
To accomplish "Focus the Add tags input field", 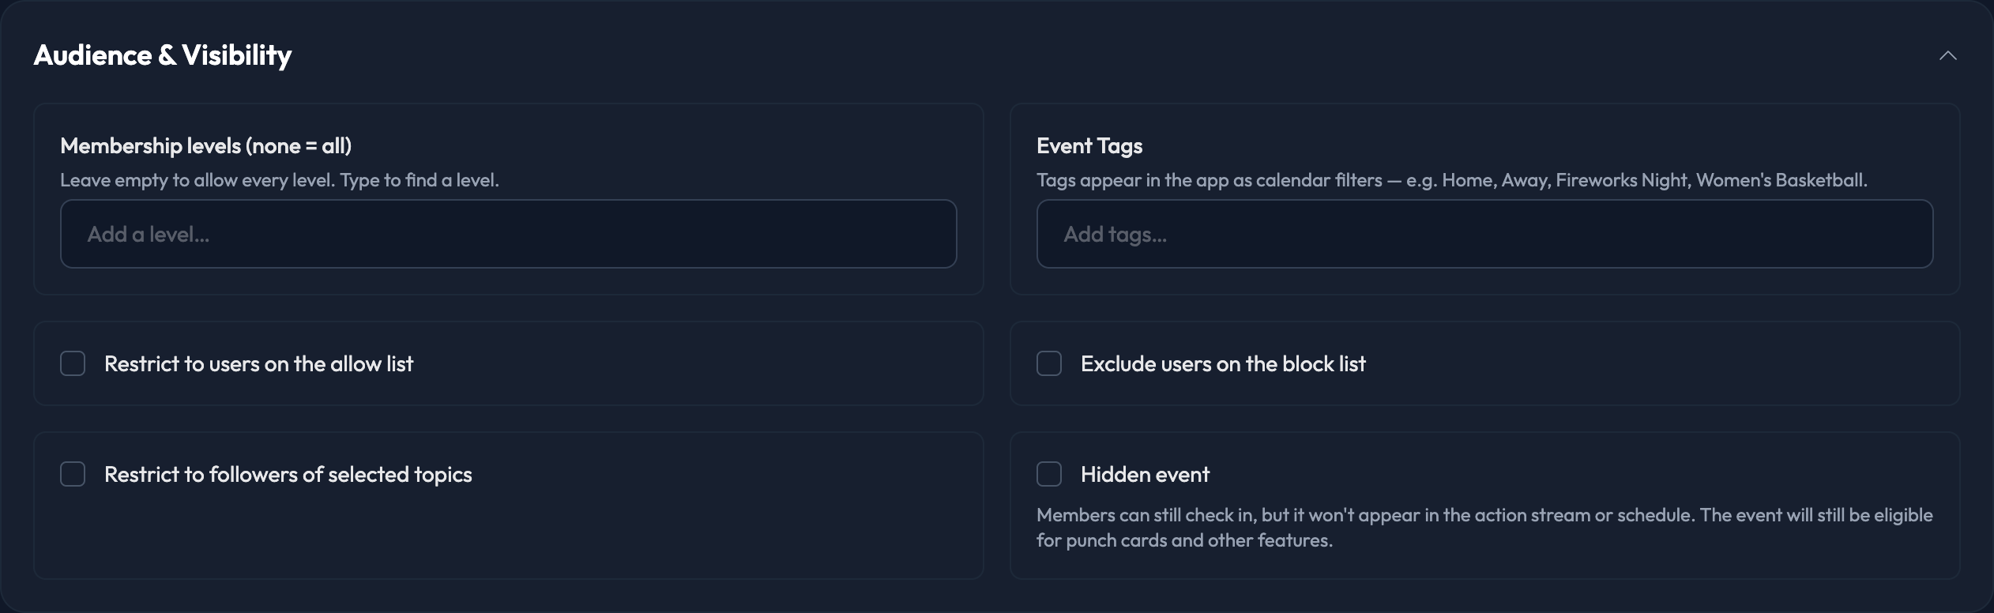I will (1484, 234).
